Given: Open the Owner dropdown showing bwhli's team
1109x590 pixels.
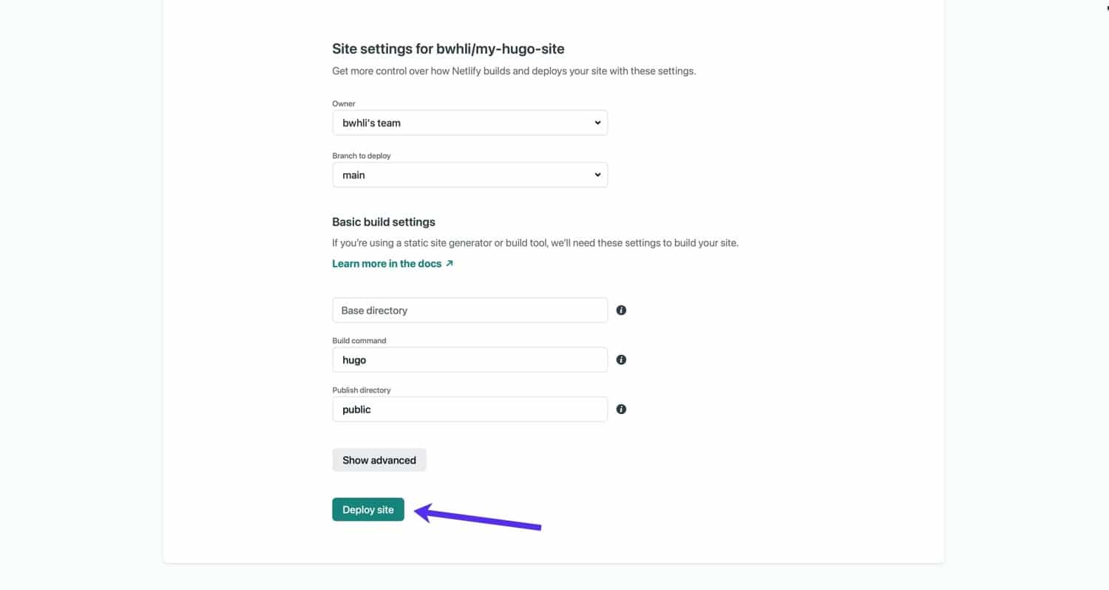Looking at the screenshot, I should coord(469,122).
